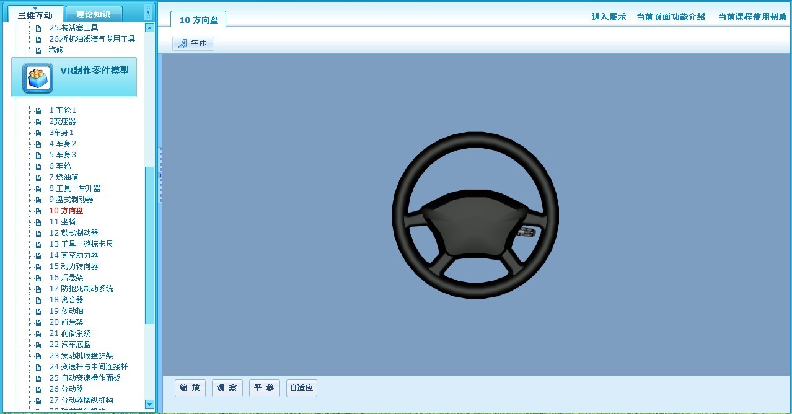Open the 进入展示 link

pos(609,17)
